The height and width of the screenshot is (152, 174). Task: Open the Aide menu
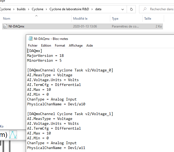tap(90, 46)
